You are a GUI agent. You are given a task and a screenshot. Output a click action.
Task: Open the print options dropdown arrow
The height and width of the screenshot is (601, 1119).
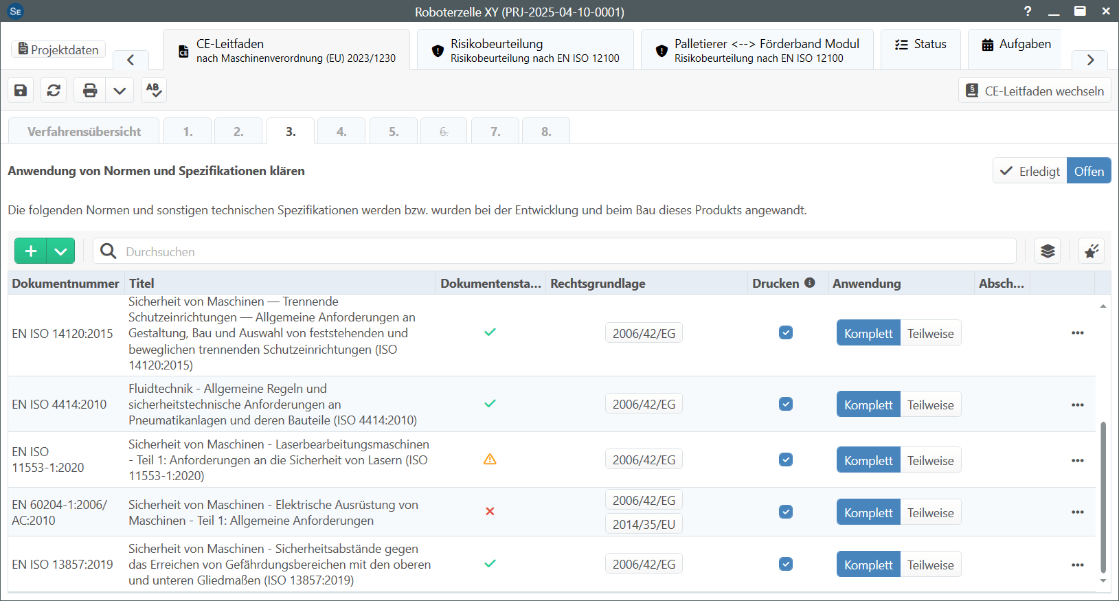coord(120,90)
